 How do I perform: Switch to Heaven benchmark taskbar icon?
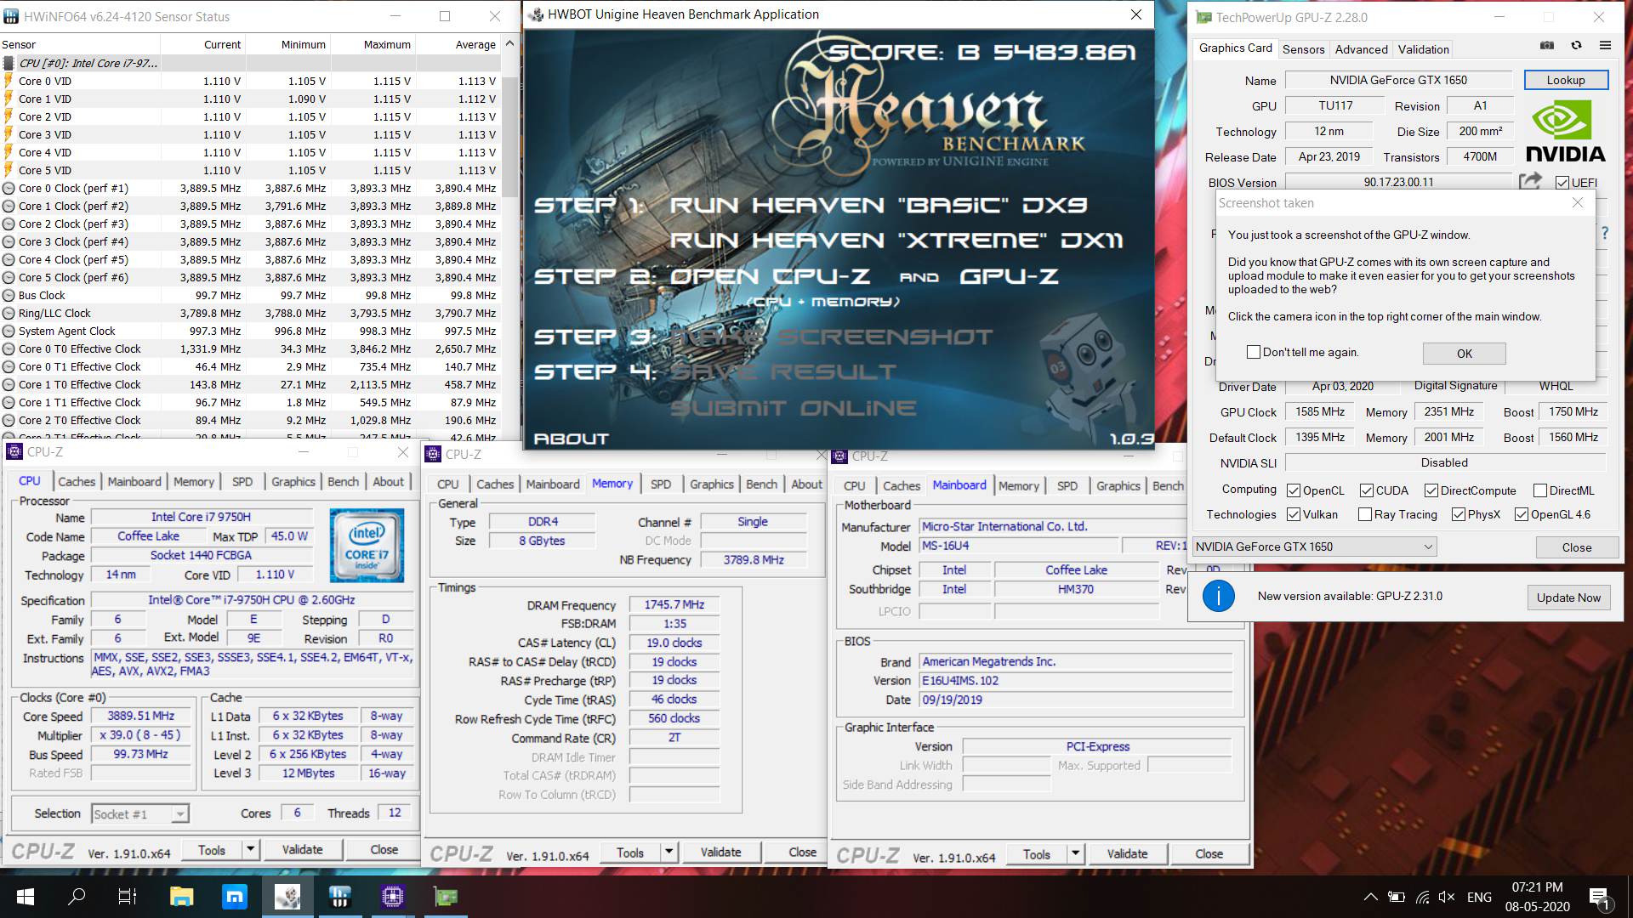coord(287,897)
